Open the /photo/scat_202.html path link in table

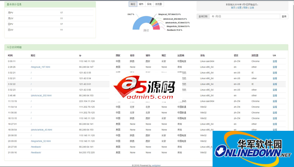click(x=41, y=95)
